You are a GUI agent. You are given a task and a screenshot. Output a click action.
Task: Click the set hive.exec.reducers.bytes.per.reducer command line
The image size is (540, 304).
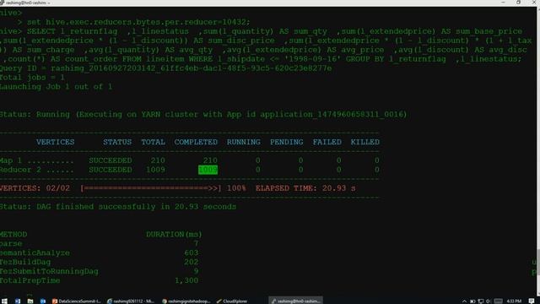tap(138, 22)
